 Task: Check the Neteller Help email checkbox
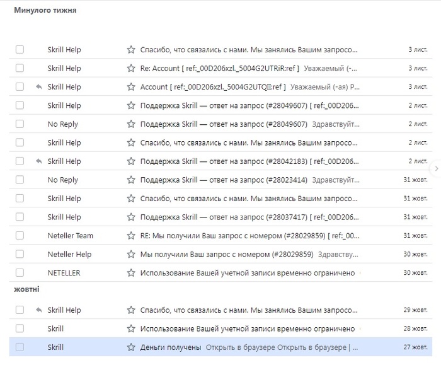pyautogui.click(x=20, y=255)
